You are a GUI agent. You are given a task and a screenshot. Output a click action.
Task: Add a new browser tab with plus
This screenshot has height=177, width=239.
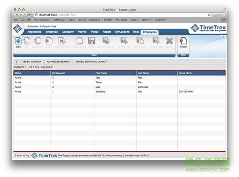pos(224,20)
